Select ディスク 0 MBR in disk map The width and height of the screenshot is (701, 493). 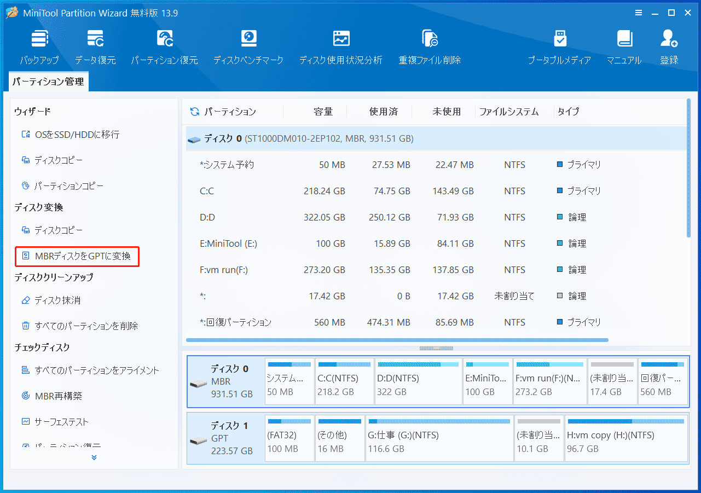coord(225,381)
